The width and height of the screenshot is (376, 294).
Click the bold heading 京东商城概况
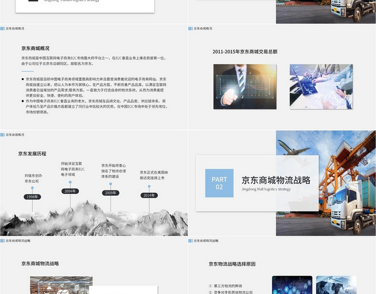(35, 48)
